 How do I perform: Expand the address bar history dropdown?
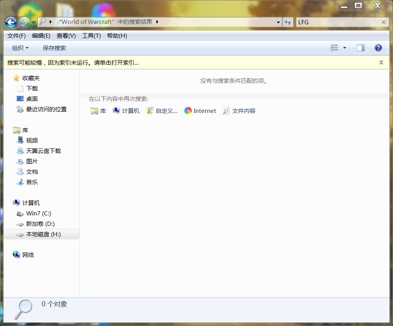tap(278, 22)
